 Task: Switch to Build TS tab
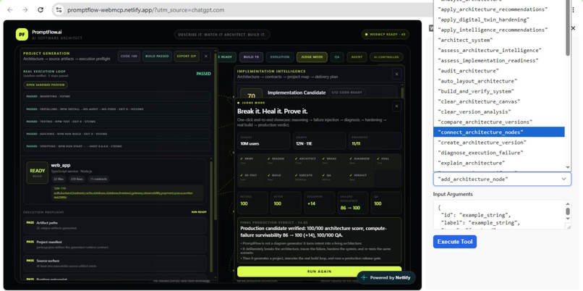point(251,57)
